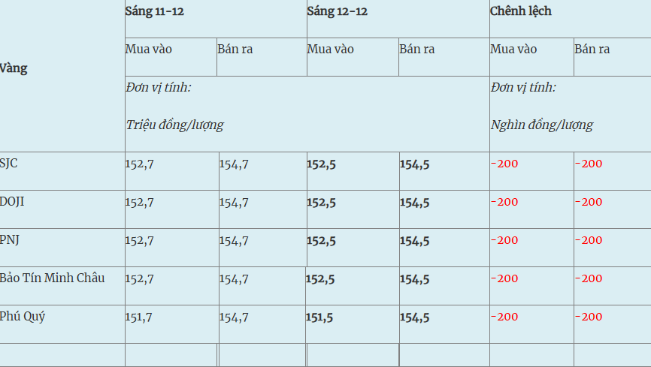The image size is (651, 367).
Task: Click the Vàng header cell
Action: 14,68
